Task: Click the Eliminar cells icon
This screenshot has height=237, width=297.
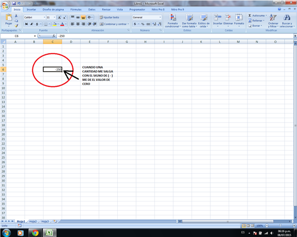Action: (x=228, y=17)
